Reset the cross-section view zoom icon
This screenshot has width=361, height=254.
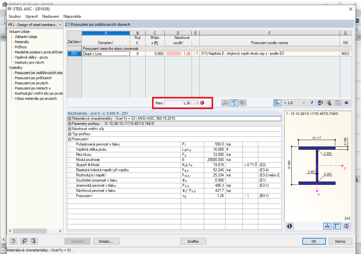[347, 226]
